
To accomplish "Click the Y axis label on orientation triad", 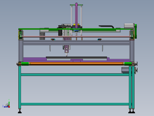I will click(x=9, y=100).
